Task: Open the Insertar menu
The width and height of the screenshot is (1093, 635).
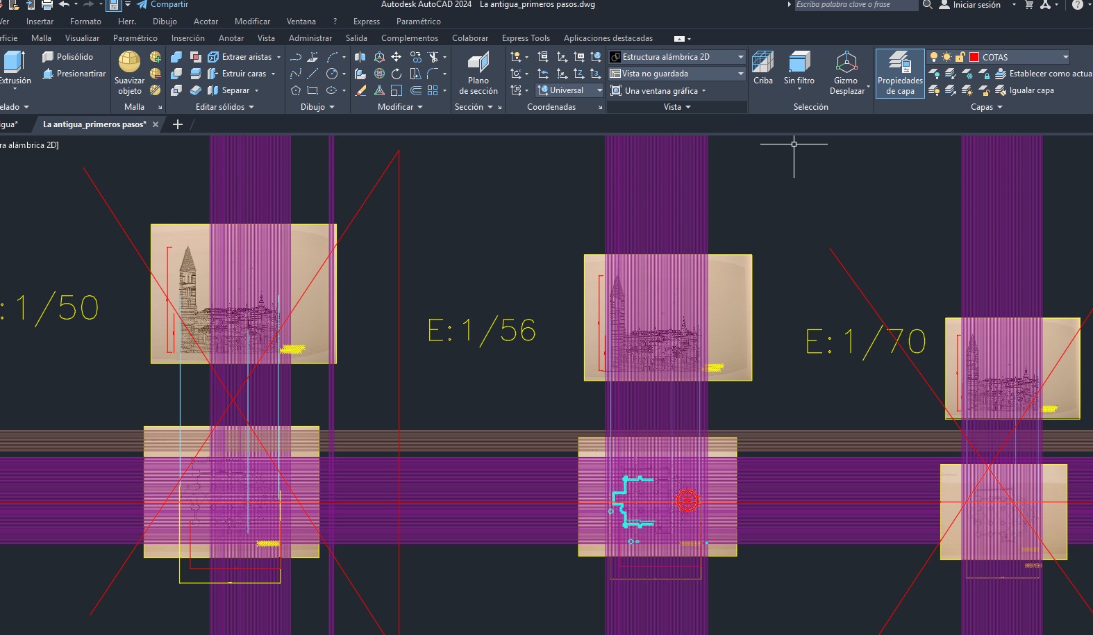Action: (40, 22)
